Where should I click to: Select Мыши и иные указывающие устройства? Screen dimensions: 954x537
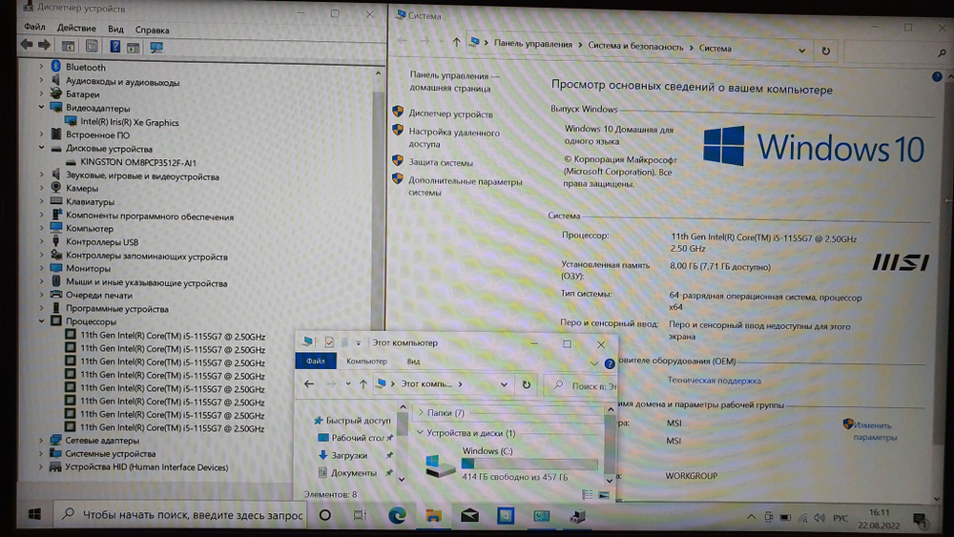coord(146,282)
